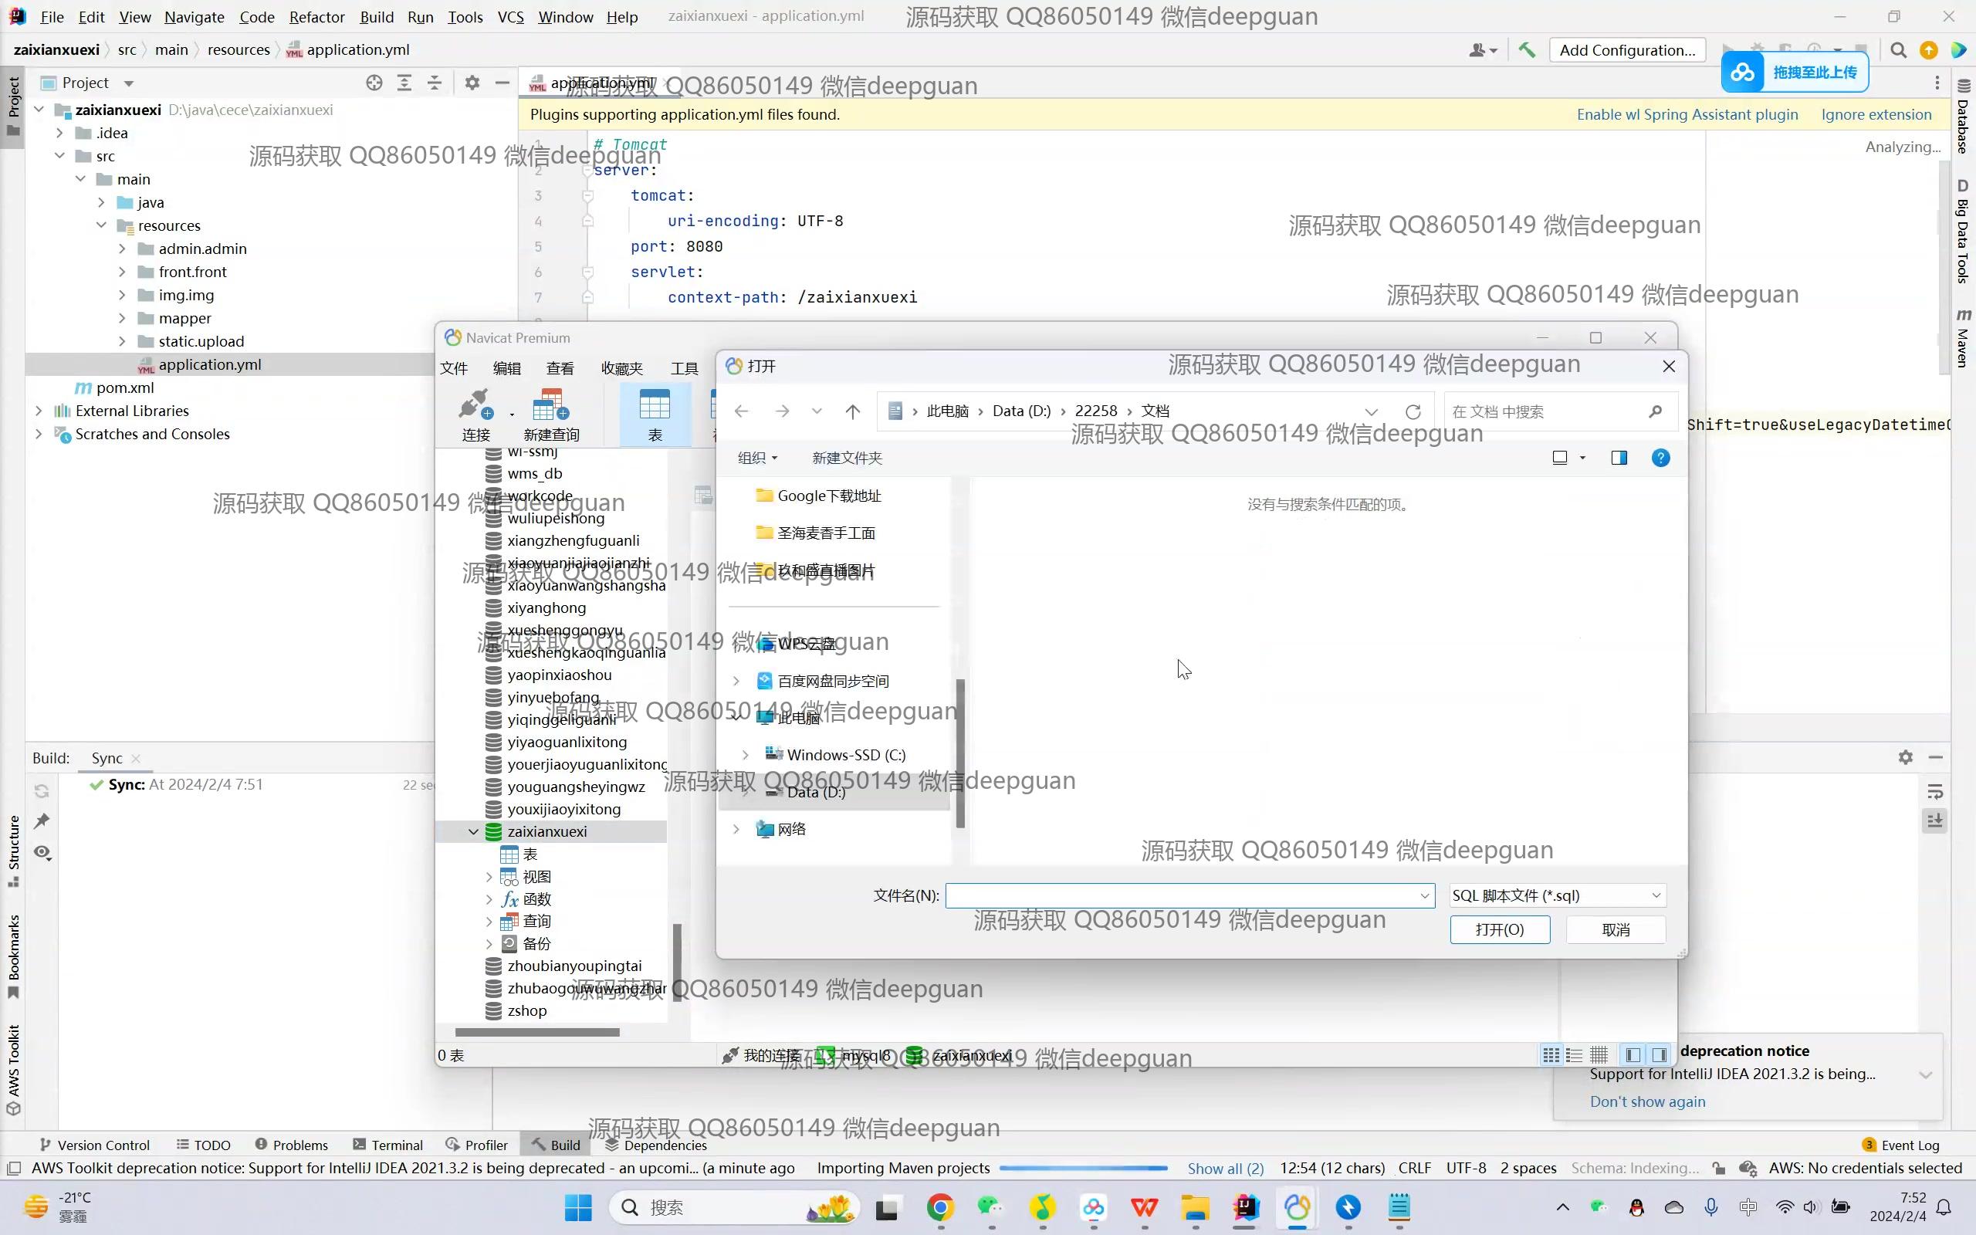Expand all in the Project panel
Screen dimensions: 1976x1235
[404, 83]
